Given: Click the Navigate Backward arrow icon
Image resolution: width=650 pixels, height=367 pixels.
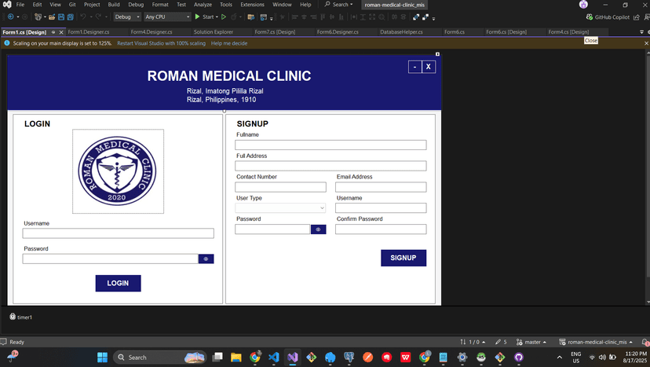Looking at the screenshot, I should (x=11, y=17).
